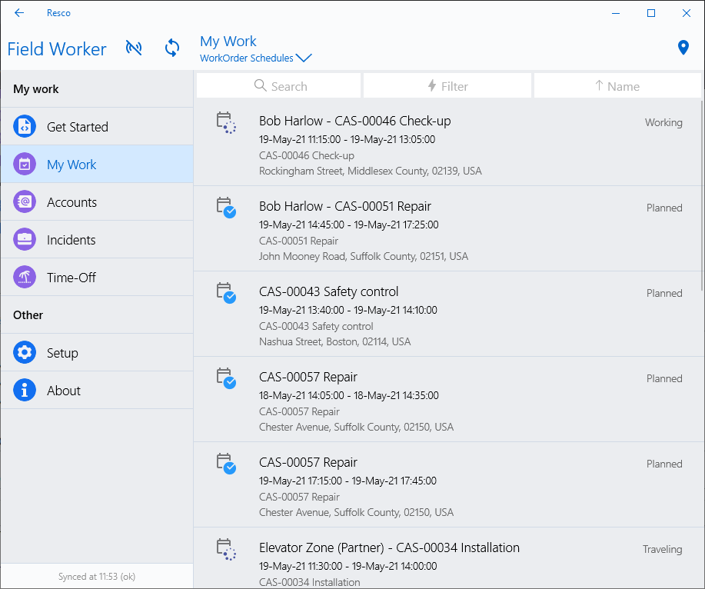Select My Work in the sidebar

click(x=97, y=164)
